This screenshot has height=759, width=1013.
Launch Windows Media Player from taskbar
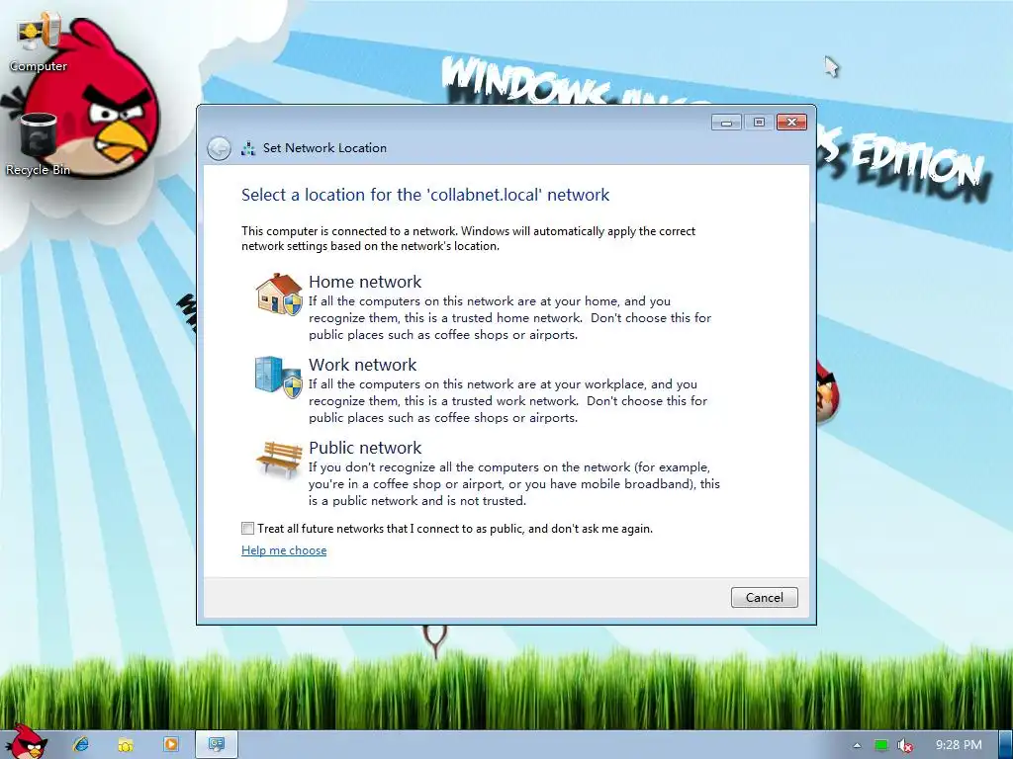(170, 744)
